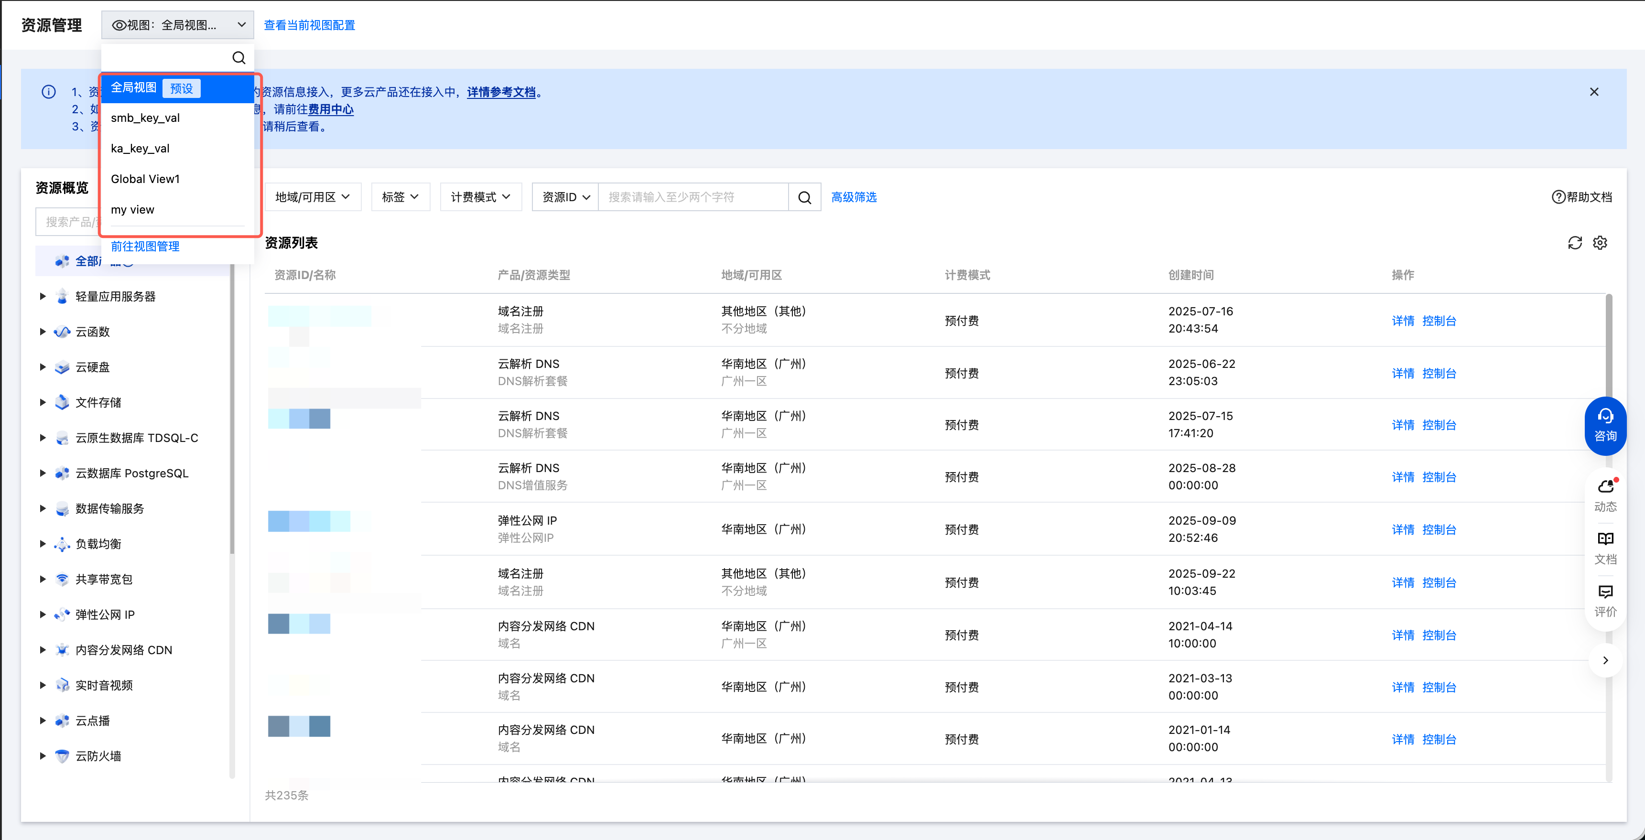Close the blue info banner
1645x840 pixels.
click(x=1594, y=92)
